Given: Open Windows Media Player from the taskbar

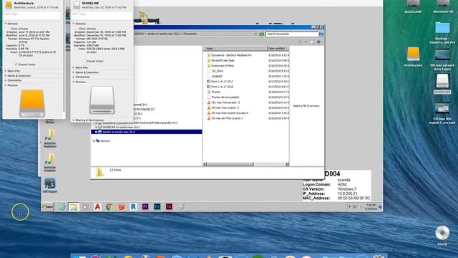Looking at the screenshot, I should click(x=85, y=207).
